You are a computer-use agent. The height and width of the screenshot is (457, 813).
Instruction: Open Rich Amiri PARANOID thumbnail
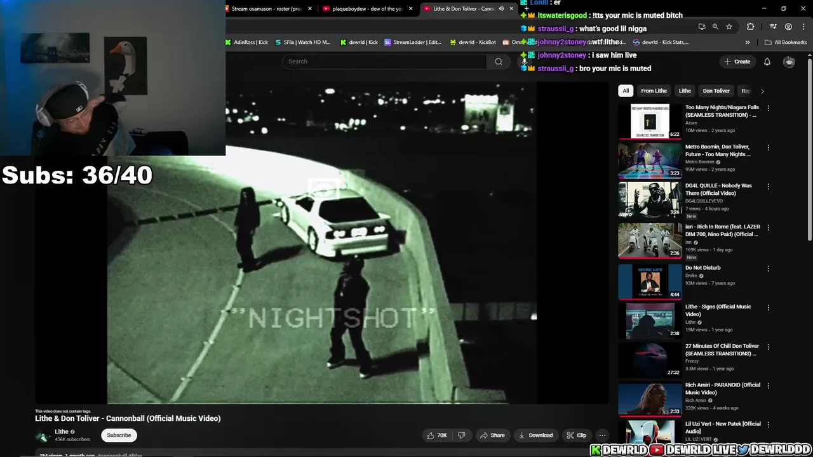pyautogui.click(x=650, y=399)
